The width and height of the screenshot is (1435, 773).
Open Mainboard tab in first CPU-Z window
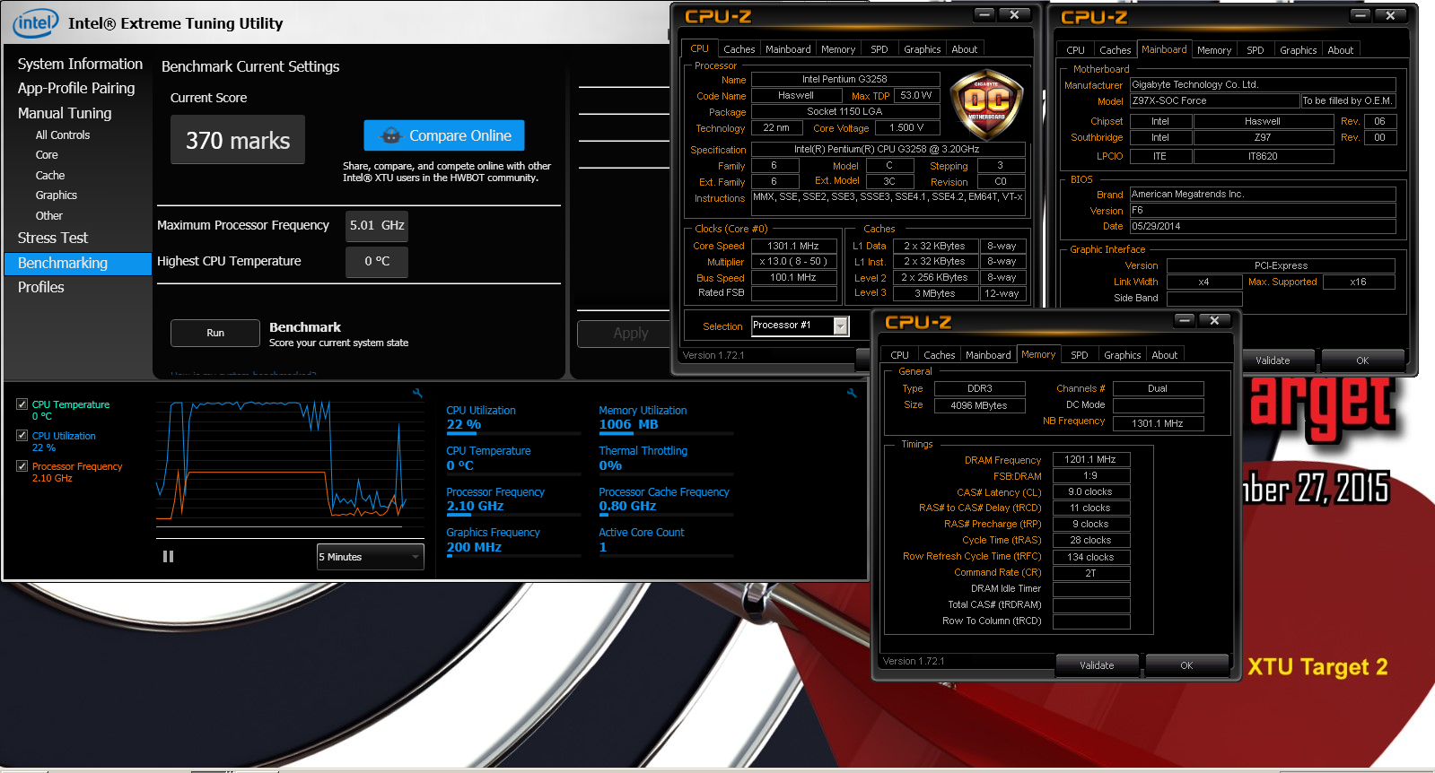[788, 49]
